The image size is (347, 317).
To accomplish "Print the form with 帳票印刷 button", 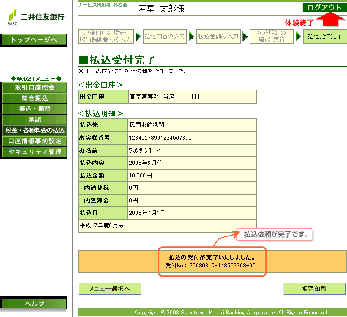I will (x=314, y=289).
